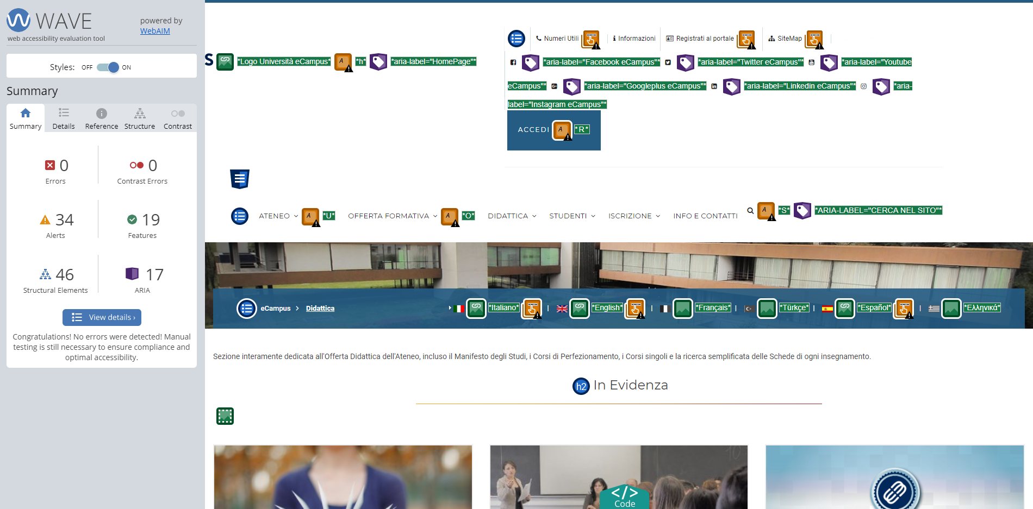Click the alert icon next to SiteMap
The image size is (1033, 509).
pyautogui.click(x=814, y=39)
